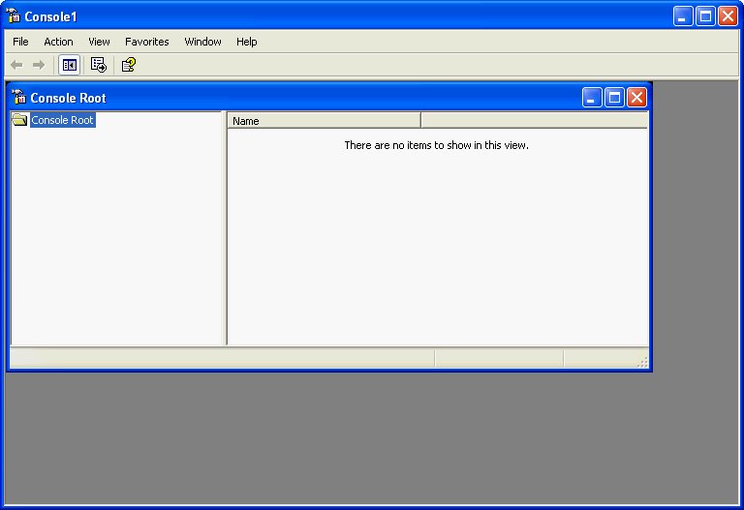Click the Export List toolbar icon
This screenshot has height=510, width=744.
point(98,65)
